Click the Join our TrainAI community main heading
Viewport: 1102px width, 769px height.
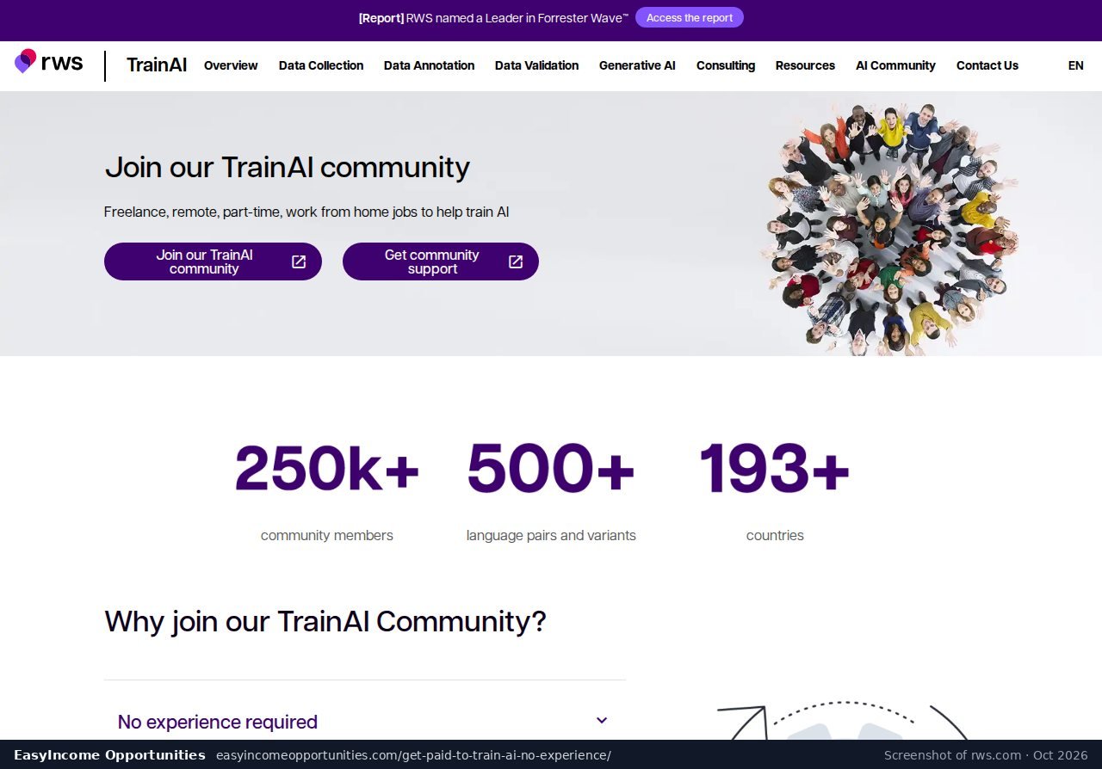[287, 167]
